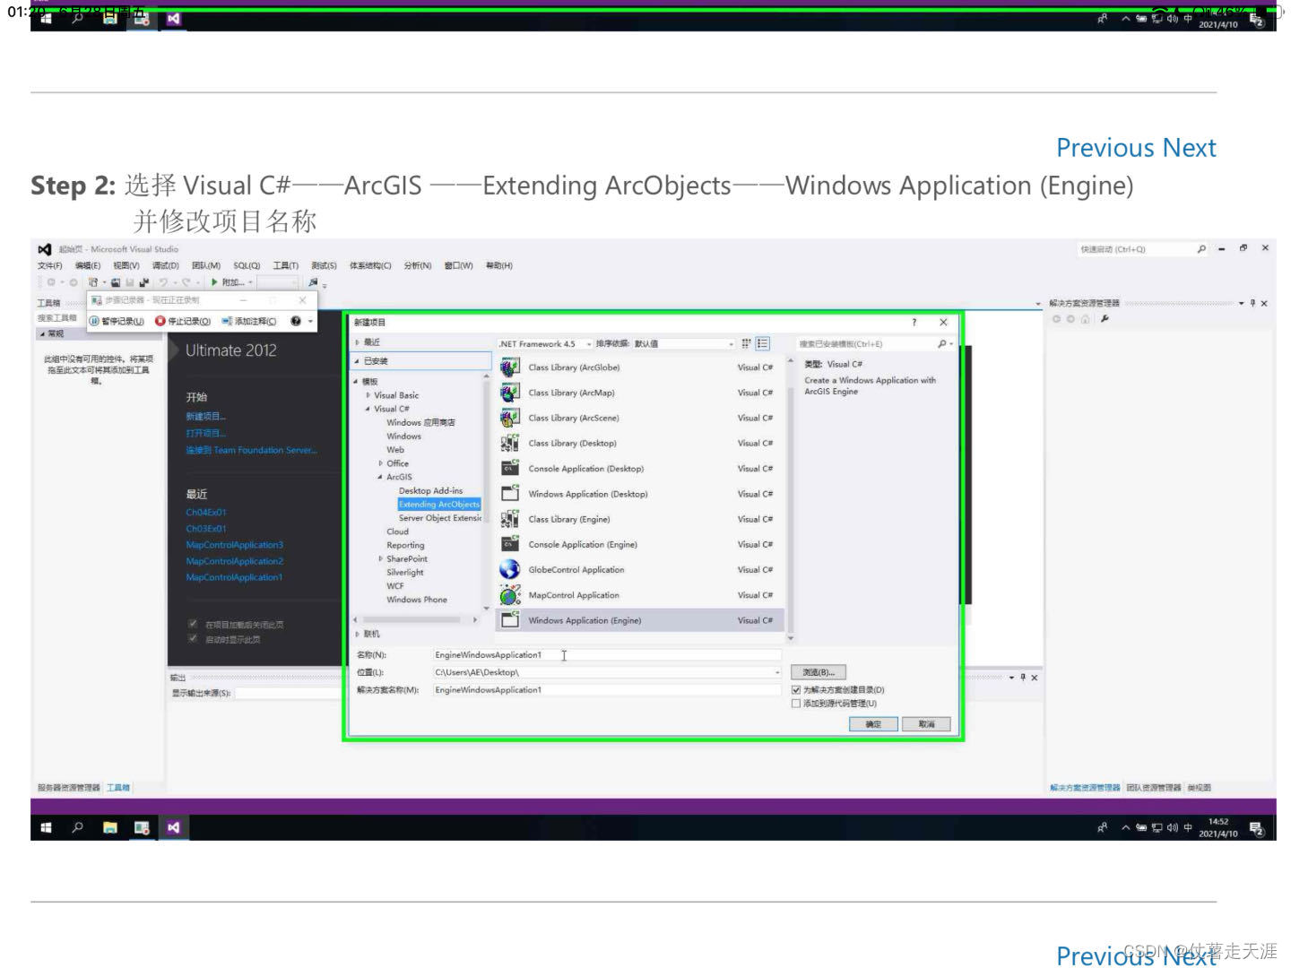Click the 新建项目... link on Start Page
The width and height of the screenshot is (1291, 968).
pos(206,417)
